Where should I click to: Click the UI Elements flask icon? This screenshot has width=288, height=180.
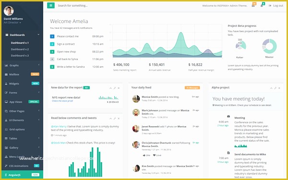tap(6, 120)
